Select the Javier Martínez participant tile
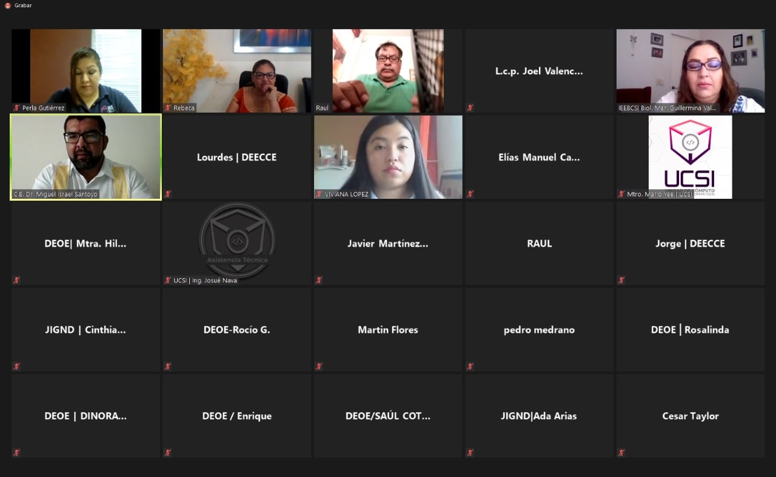The image size is (776, 477). [x=388, y=243]
